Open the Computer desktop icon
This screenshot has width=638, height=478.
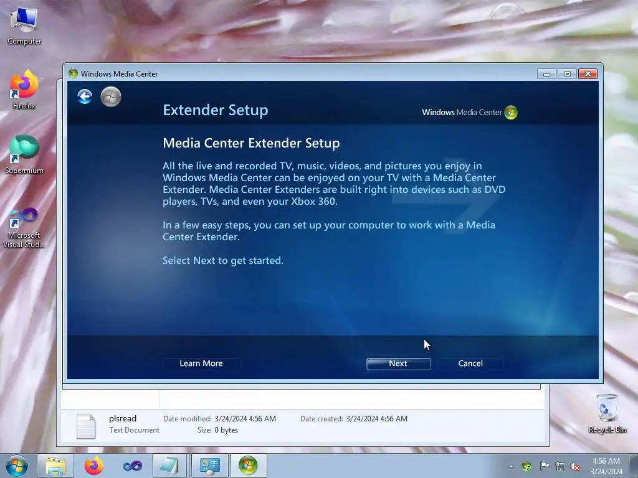click(24, 26)
